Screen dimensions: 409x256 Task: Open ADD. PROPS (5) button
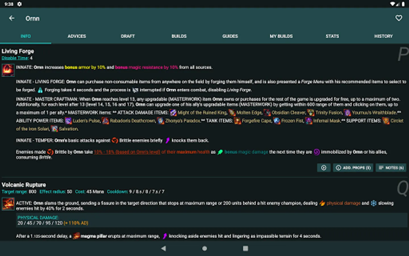pyautogui.click(x=353, y=168)
